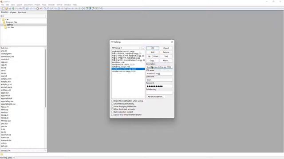Open the Browser menu
Screen dimensions: 284x159
pyautogui.click(x=51, y=5)
